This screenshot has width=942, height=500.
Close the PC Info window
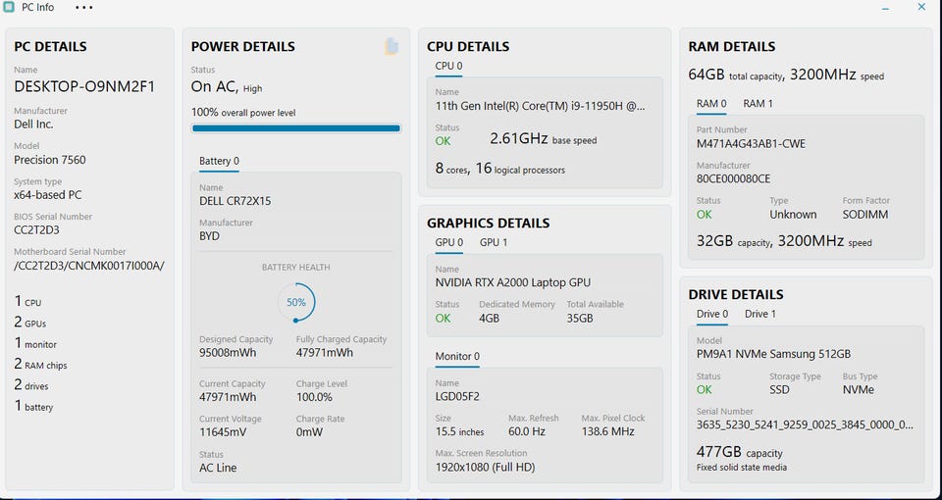pos(921,8)
